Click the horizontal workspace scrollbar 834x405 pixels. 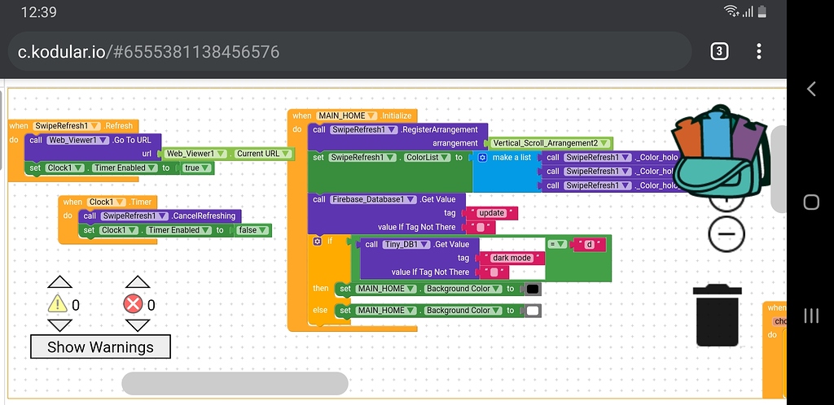[235, 383]
